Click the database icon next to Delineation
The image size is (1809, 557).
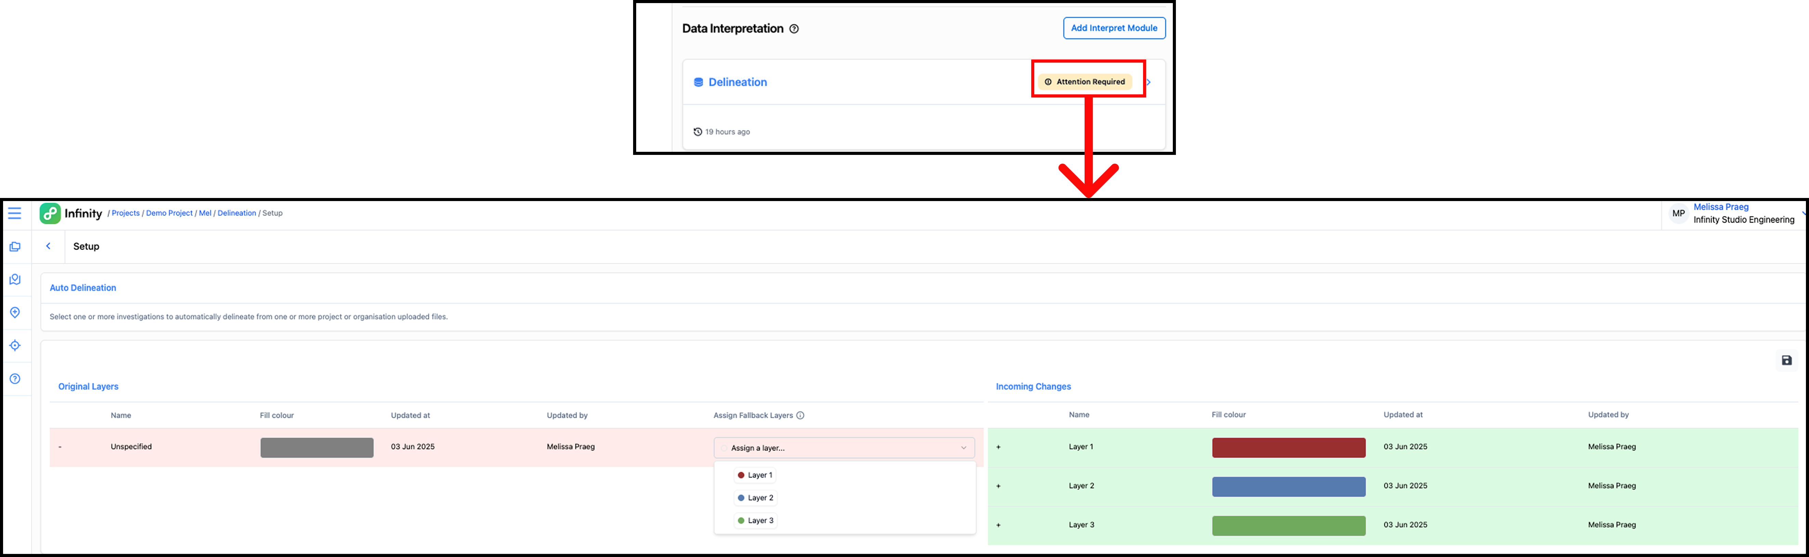[x=698, y=82]
